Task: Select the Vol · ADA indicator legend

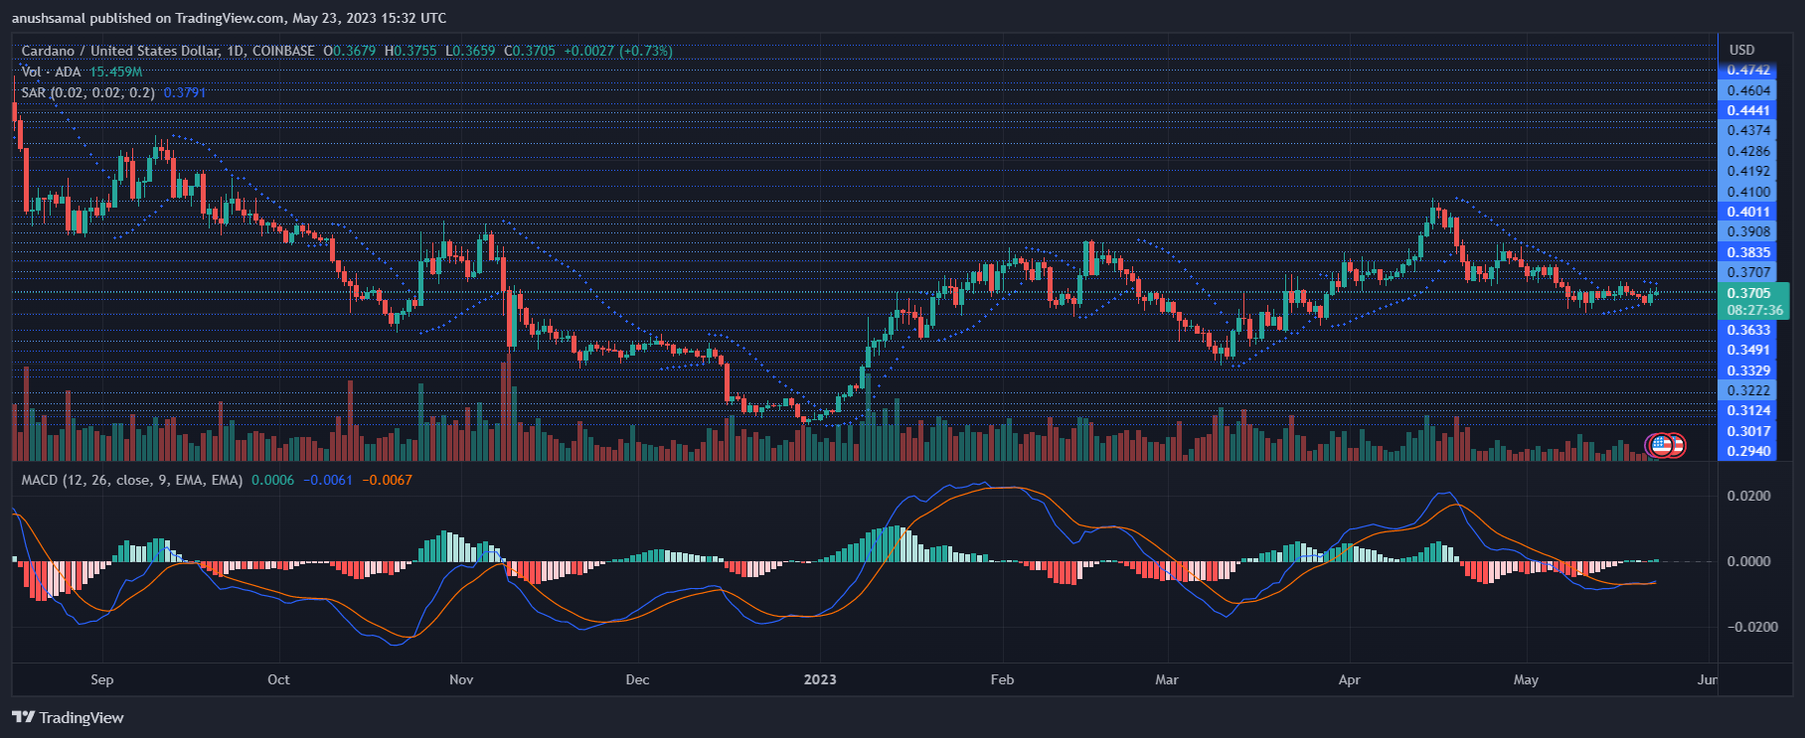Action: click(x=51, y=72)
